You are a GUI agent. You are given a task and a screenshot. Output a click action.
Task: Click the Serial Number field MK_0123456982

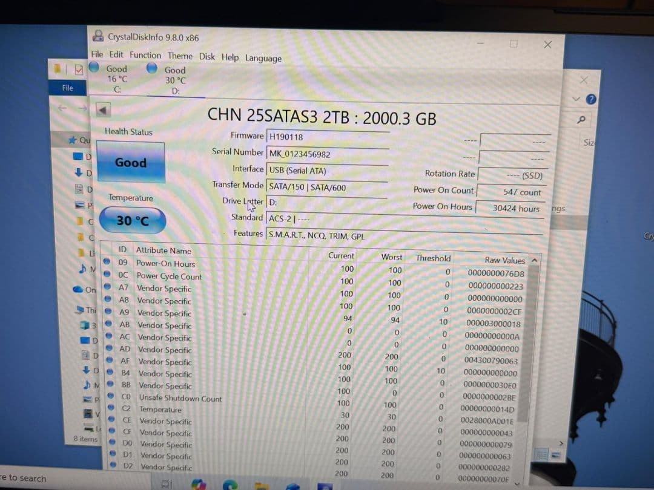(328, 154)
